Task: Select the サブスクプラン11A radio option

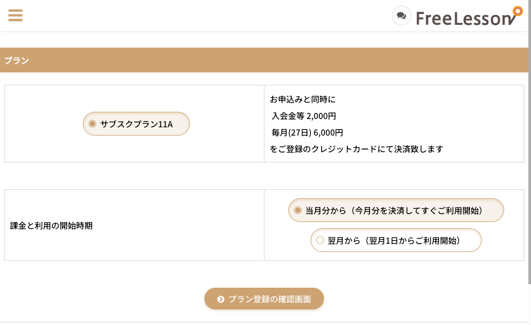Action: click(x=136, y=124)
